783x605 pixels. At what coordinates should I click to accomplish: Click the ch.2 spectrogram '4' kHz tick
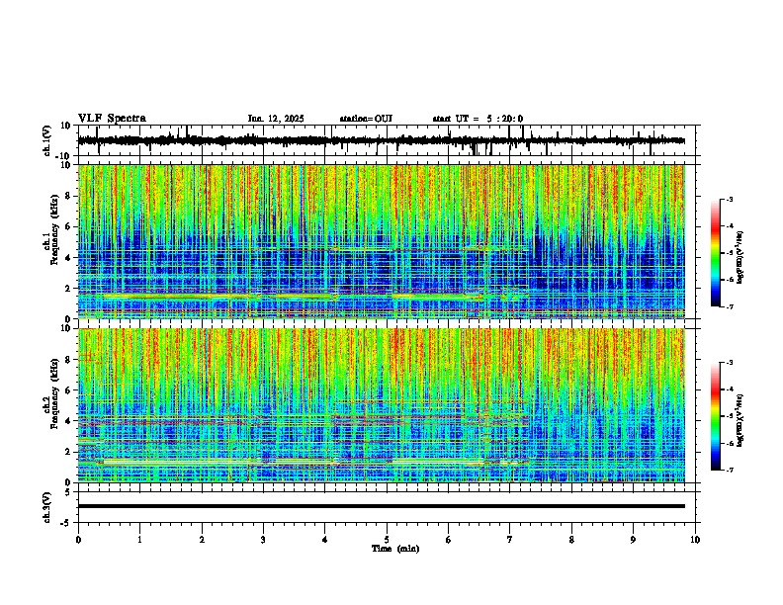(69, 421)
